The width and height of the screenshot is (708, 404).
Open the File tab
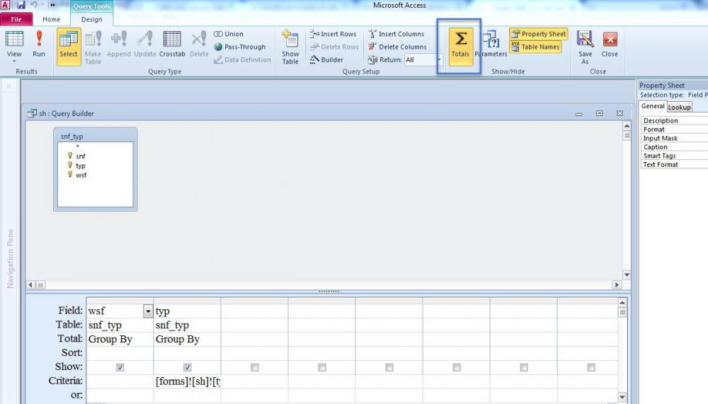(16, 19)
